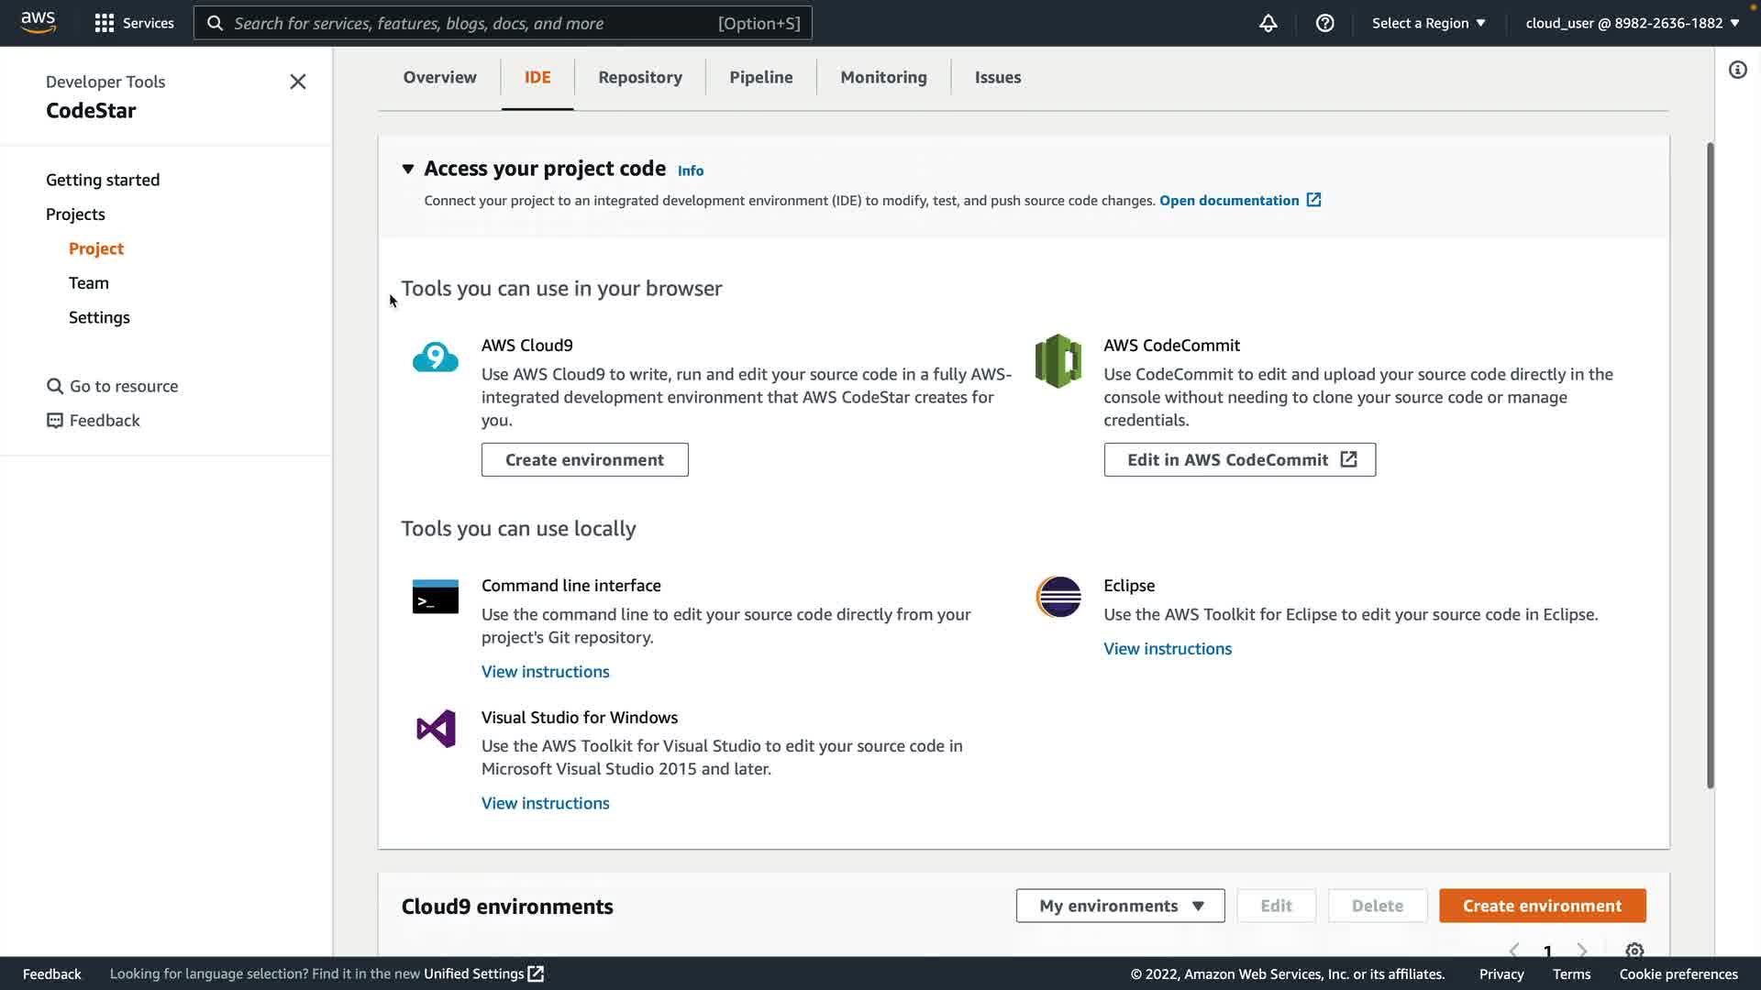Image resolution: width=1761 pixels, height=990 pixels.
Task: Expand the cloud_user account menu
Action: point(1632,23)
